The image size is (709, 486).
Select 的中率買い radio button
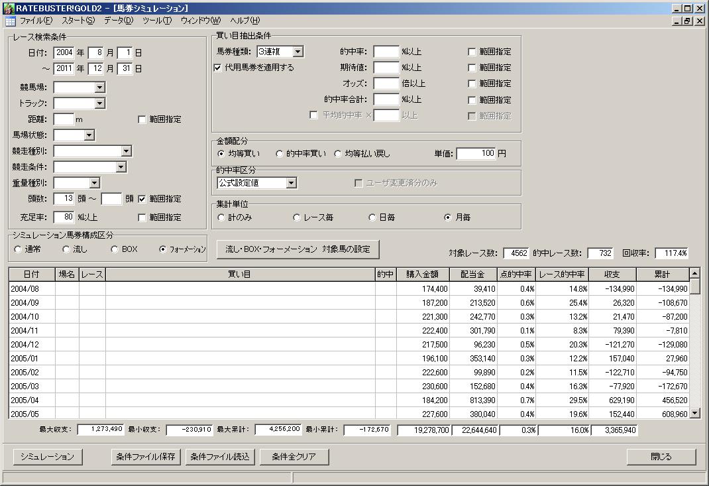279,154
